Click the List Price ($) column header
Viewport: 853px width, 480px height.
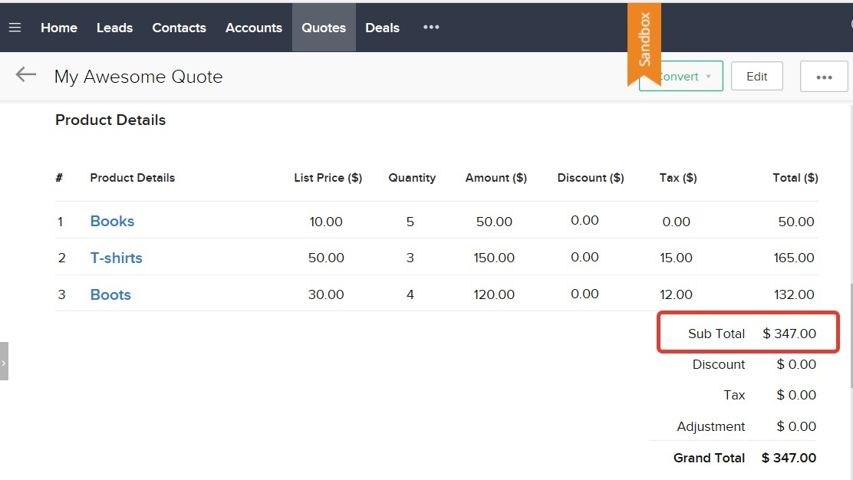(328, 178)
